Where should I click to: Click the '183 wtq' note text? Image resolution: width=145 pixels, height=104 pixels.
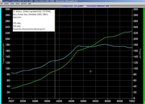point(16,26)
